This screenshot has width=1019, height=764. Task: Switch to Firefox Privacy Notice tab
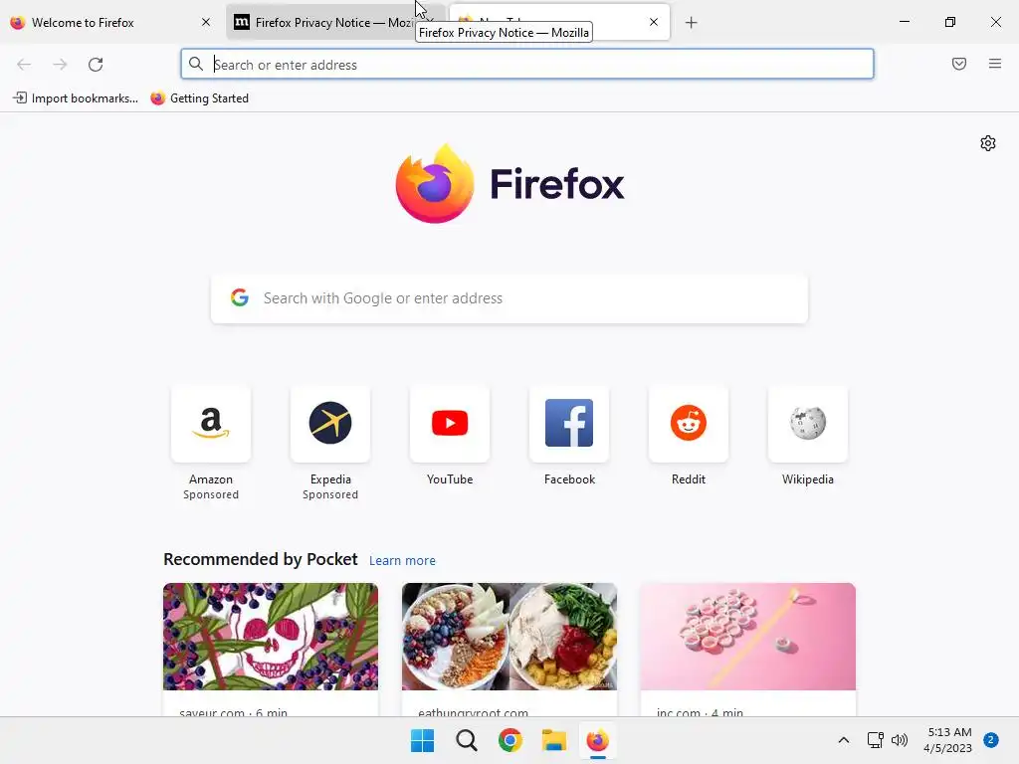coord(325,22)
